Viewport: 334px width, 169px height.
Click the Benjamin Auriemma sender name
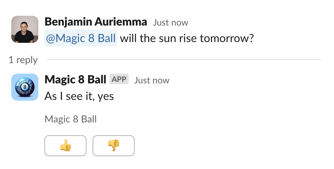coord(96,22)
